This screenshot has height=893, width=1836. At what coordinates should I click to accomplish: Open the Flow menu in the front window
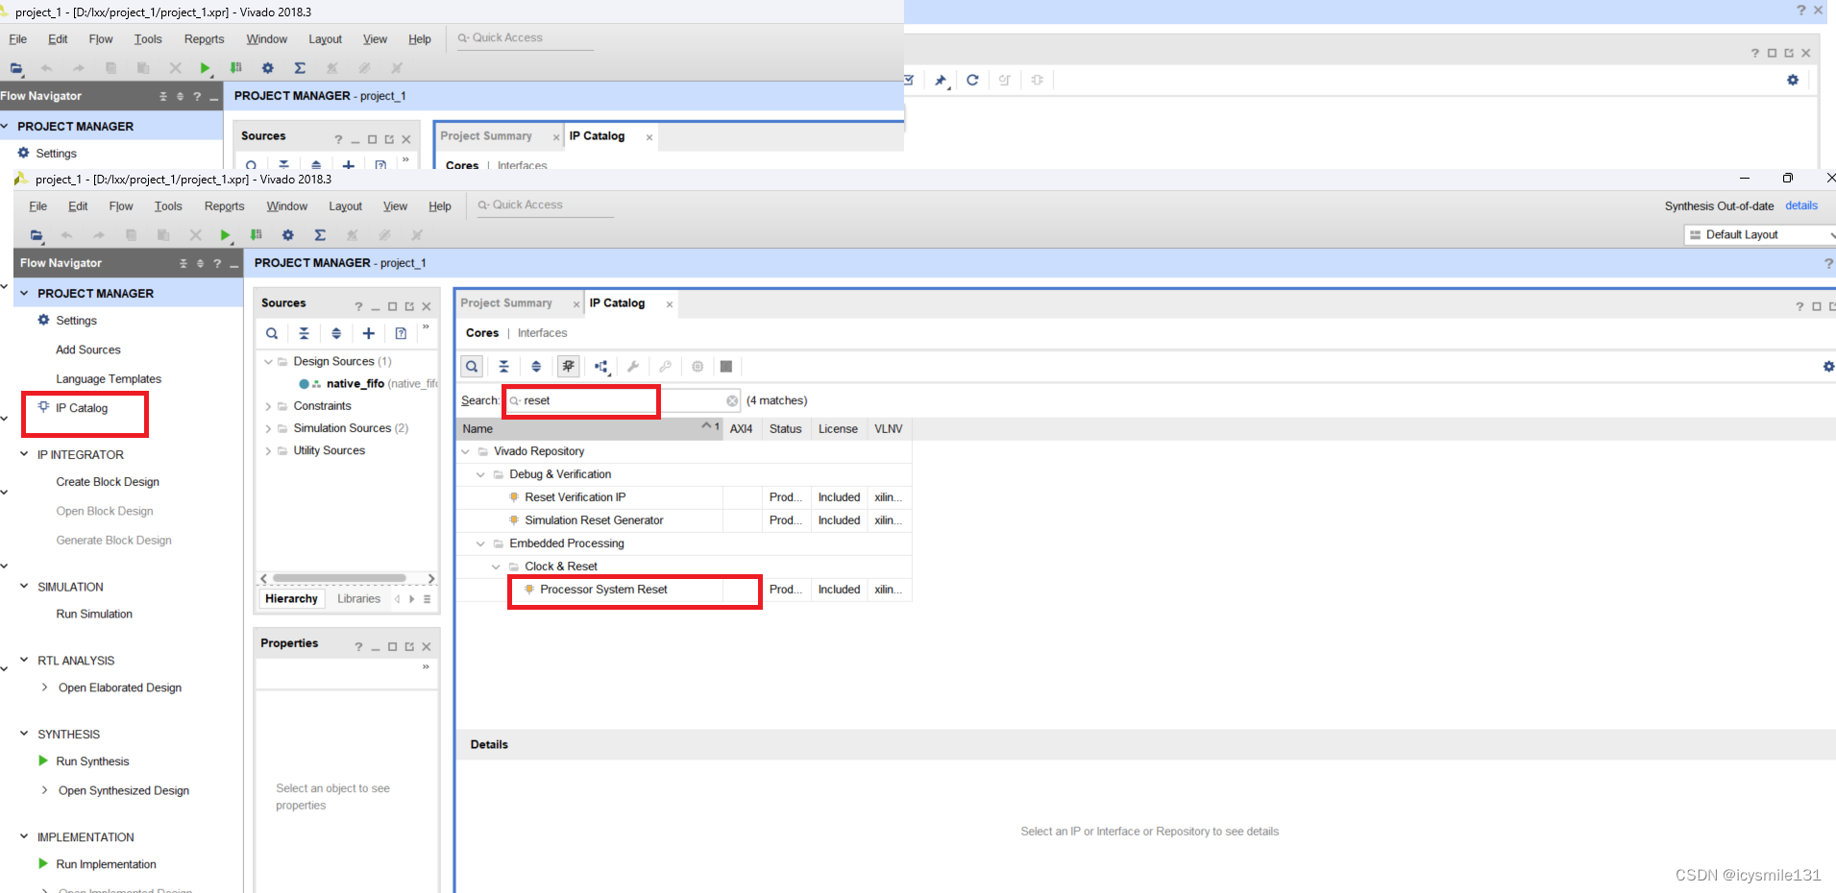(x=121, y=205)
